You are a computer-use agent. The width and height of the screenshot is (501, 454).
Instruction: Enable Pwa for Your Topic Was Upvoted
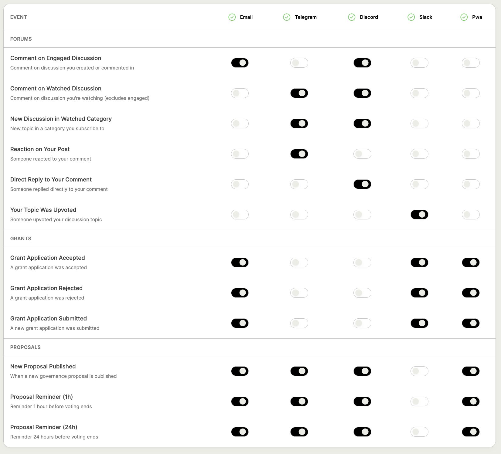tap(470, 215)
